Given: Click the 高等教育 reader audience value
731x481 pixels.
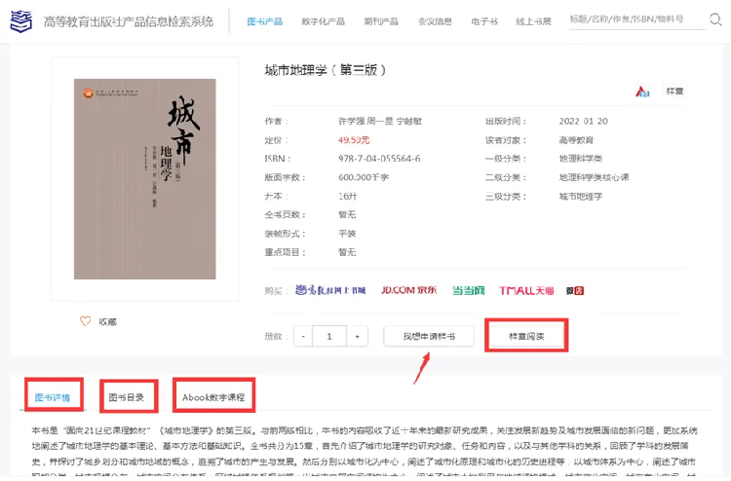Looking at the screenshot, I should click(576, 140).
